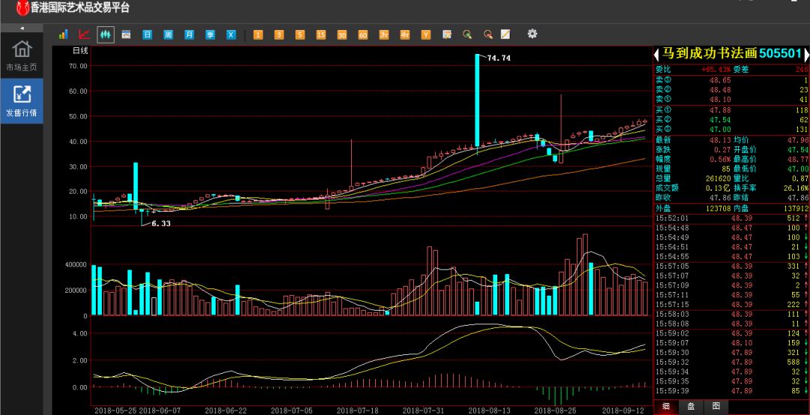Select monthly period 月 icon

(190, 35)
